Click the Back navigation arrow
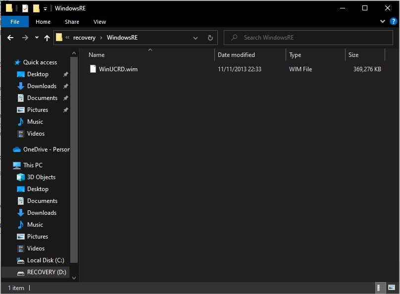 coord(10,38)
